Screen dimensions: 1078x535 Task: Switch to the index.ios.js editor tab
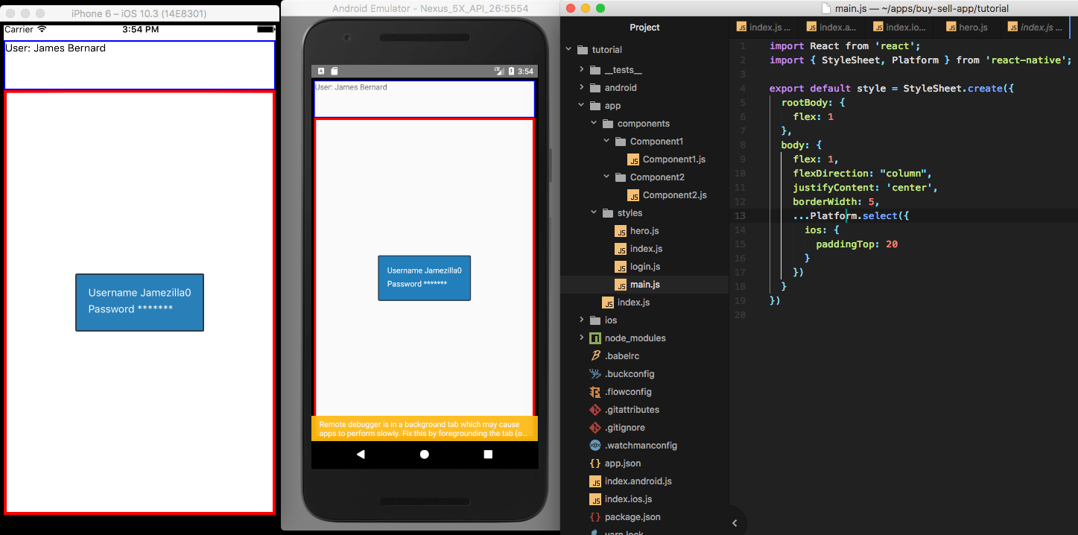point(898,27)
